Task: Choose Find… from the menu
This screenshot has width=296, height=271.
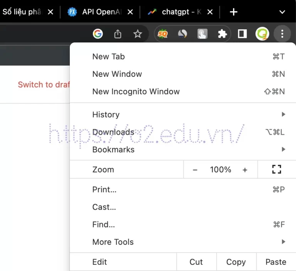Action: (x=183, y=224)
